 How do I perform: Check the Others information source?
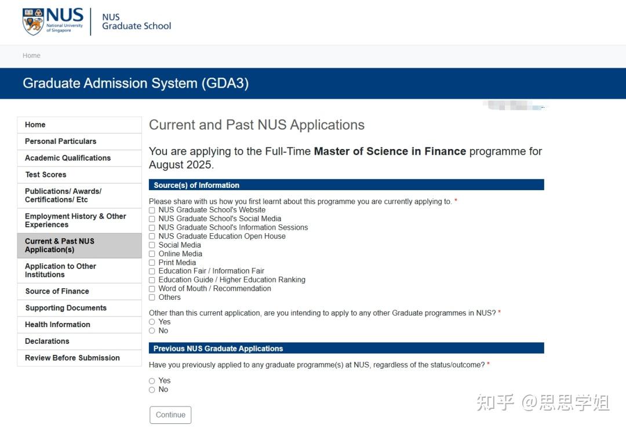151,297
